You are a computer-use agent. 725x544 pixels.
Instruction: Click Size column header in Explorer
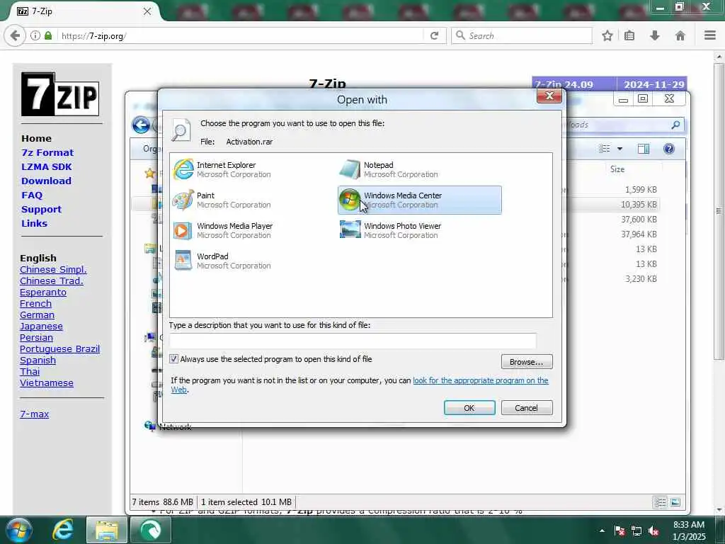[x=617, y=169]
